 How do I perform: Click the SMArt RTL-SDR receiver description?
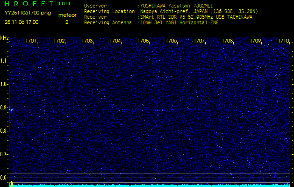[196, 17]
